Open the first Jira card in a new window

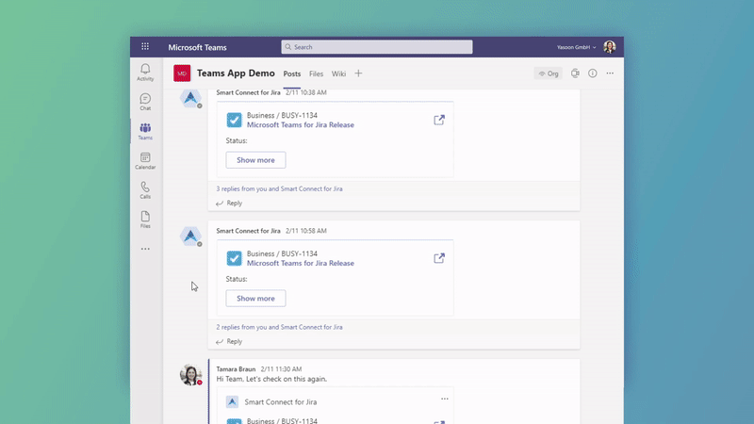point(439,120)
